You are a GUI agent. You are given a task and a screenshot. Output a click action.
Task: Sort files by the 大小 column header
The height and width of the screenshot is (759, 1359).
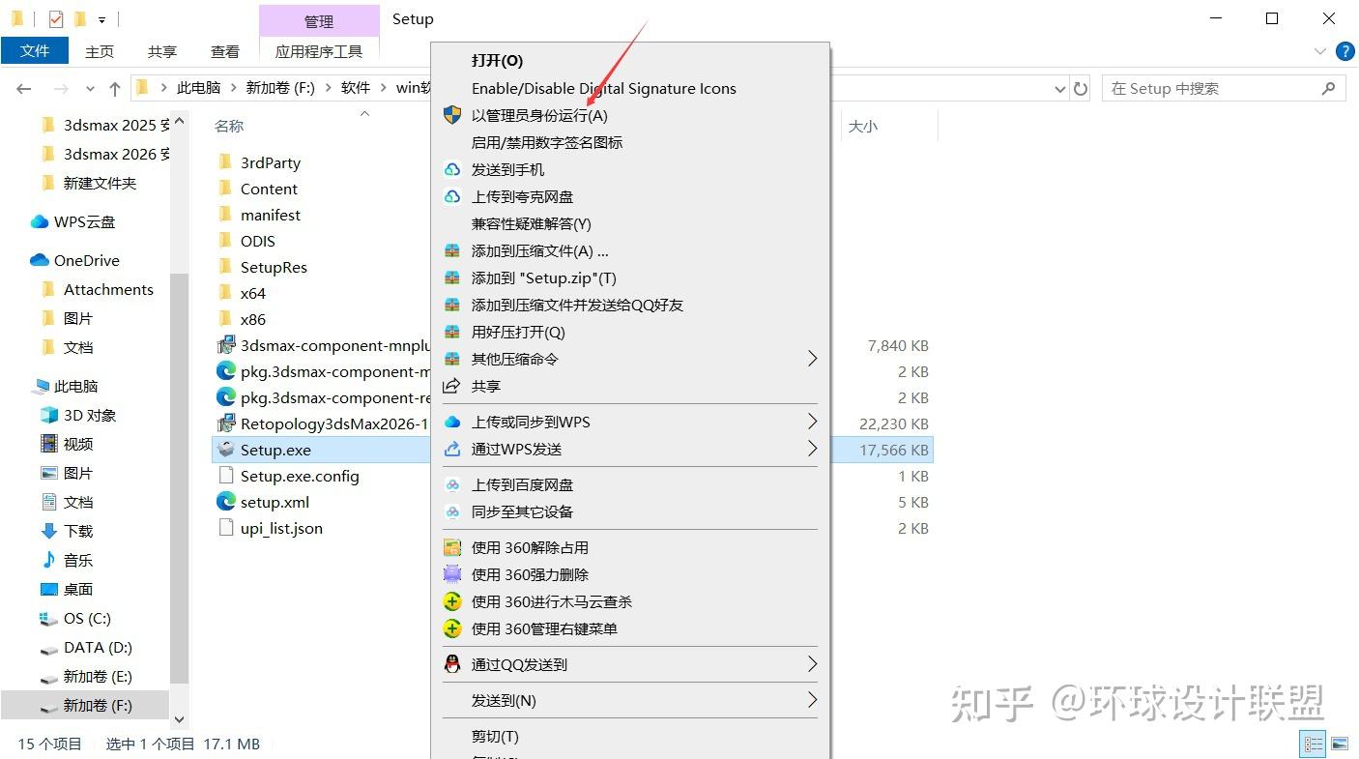coord(863,126)
